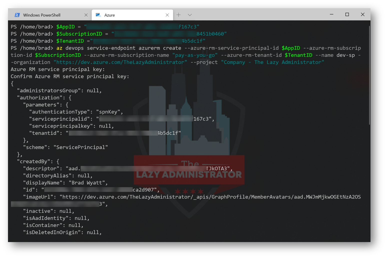
Task: Click the PowerShell icon on first tab
Action: (x=17, y=15)
